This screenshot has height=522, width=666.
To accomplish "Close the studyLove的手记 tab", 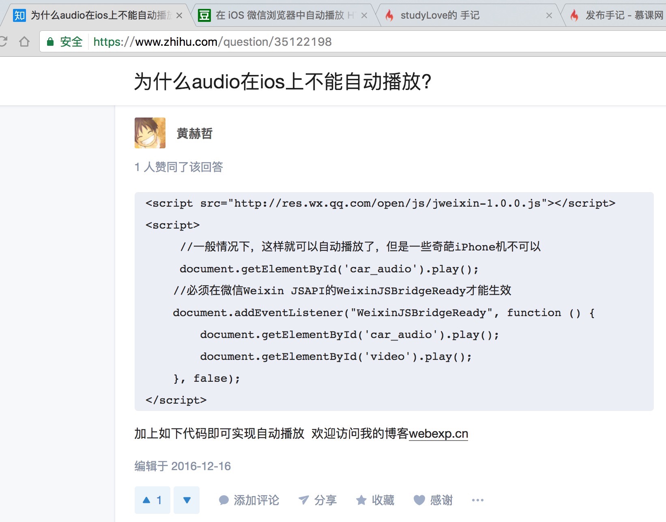I will (550, 15).
